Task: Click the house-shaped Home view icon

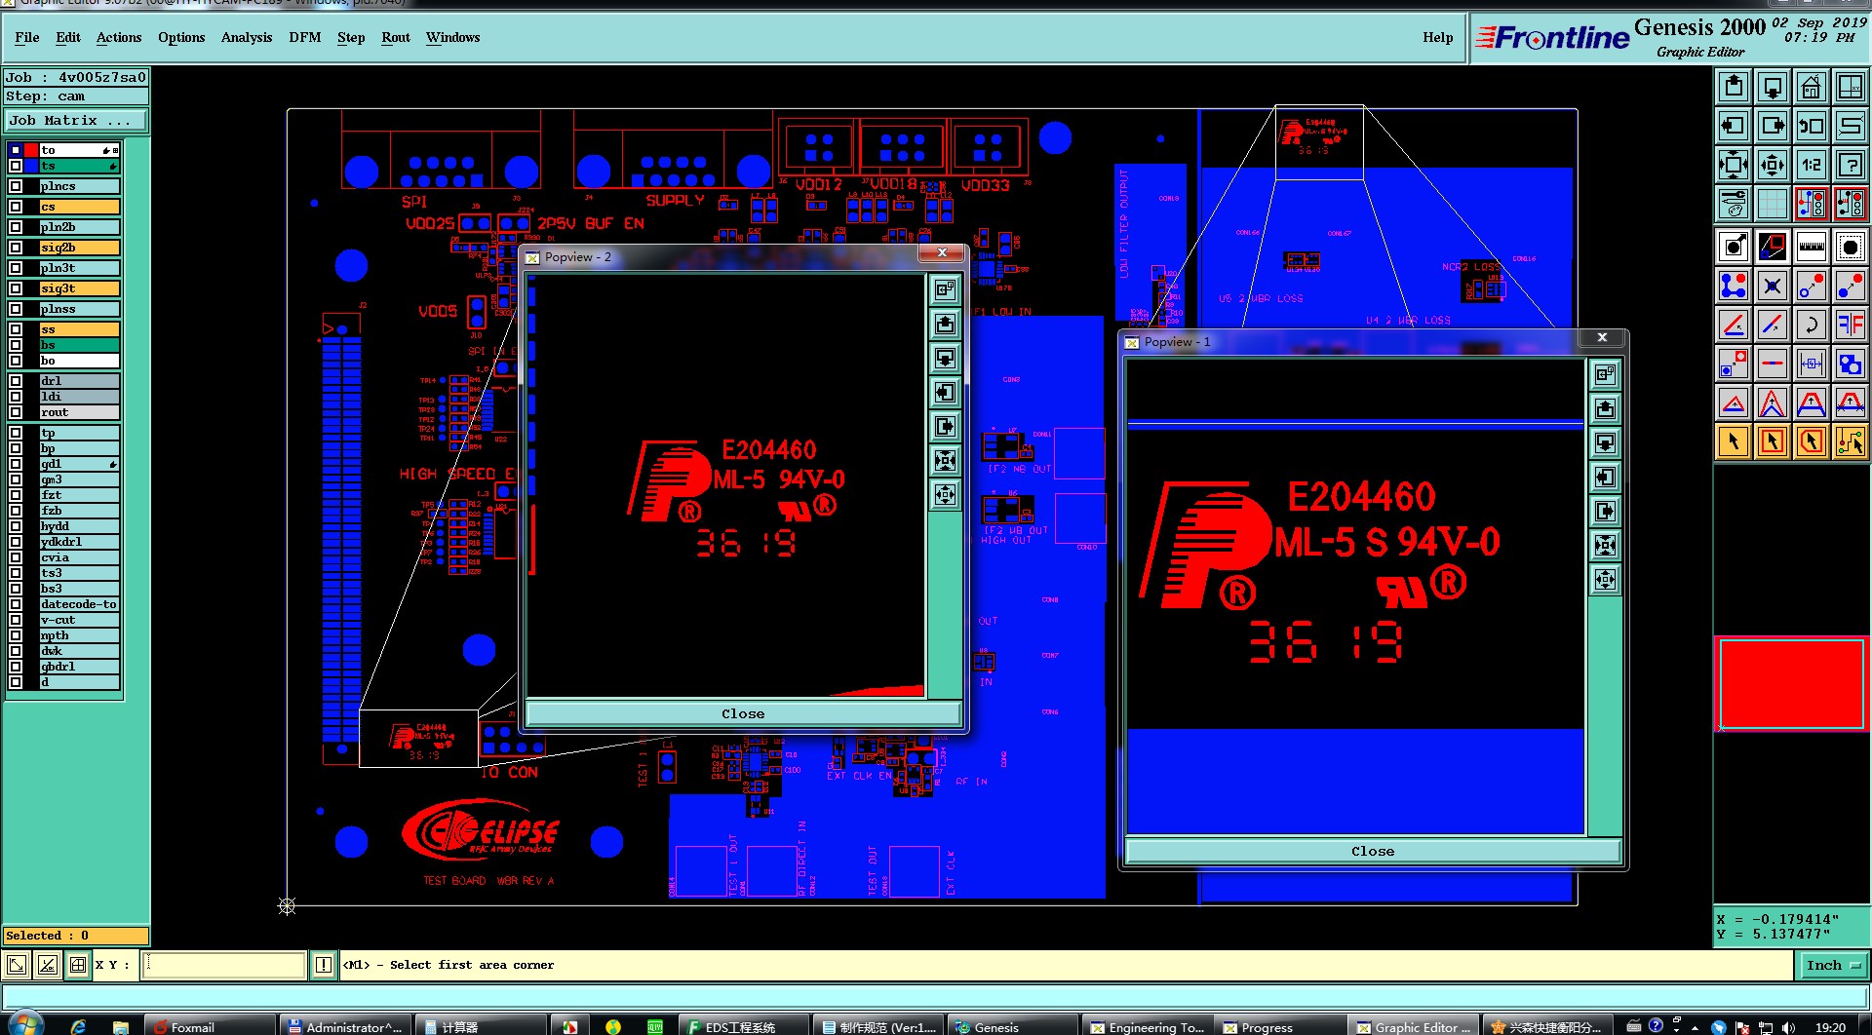Action: coord(1811,87)
